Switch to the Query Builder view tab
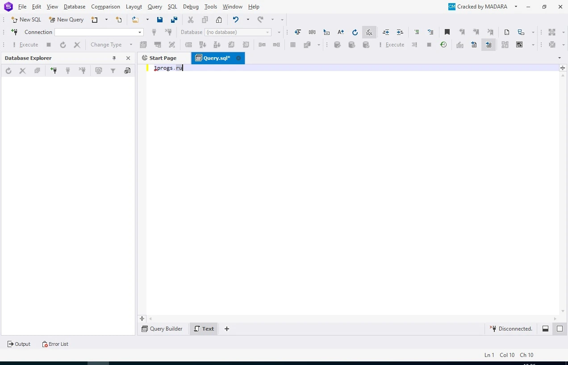This screenshot has width=568, height=365. point(162,329)
